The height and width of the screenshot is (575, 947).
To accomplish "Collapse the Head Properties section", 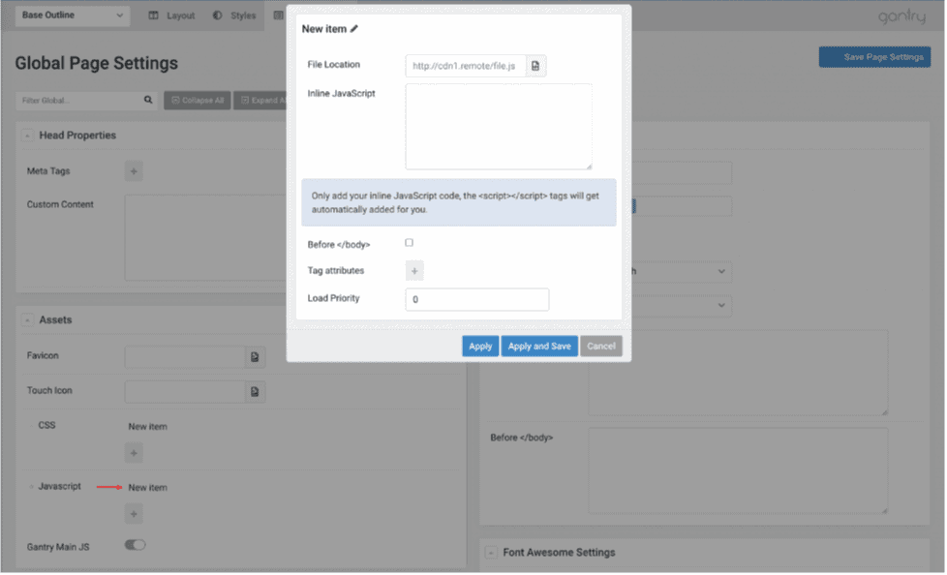I will click(x=27, y=136).
